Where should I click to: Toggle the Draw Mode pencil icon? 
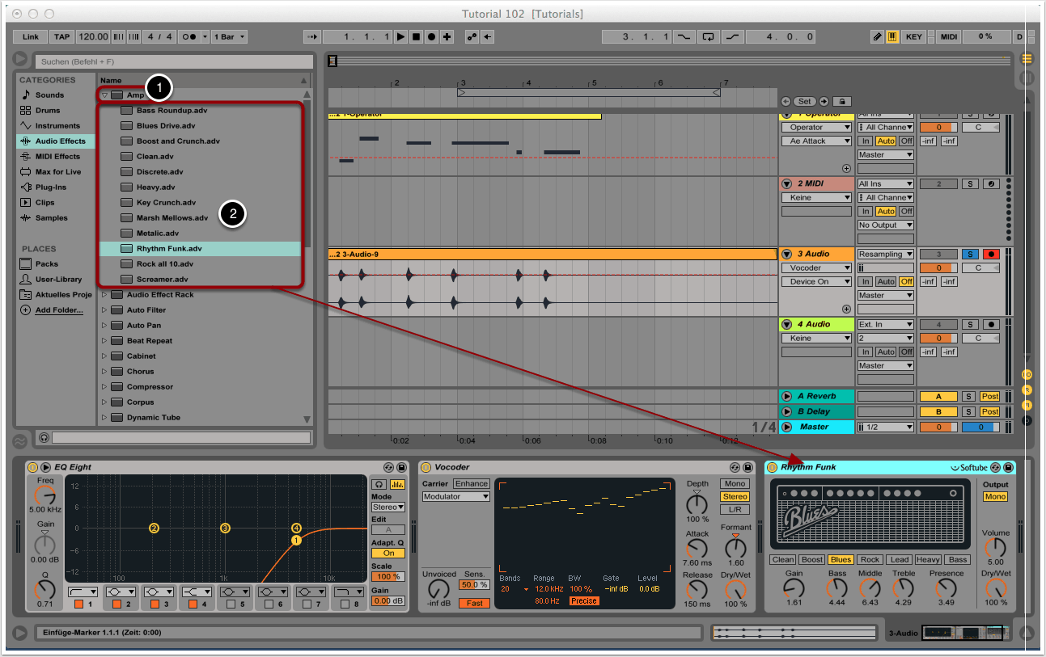[877, 37]
